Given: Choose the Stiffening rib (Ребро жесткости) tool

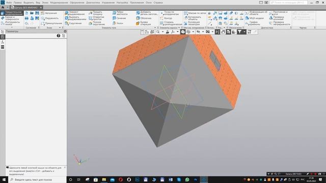Looking at the screenshot, I should 120,13.
